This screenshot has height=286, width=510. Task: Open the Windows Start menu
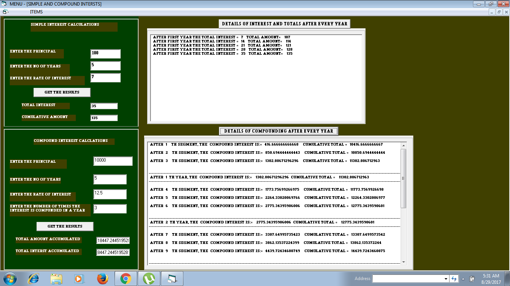coord(10,279)
